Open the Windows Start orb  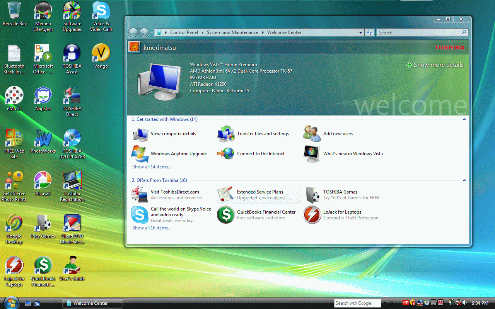click(11, 302)
